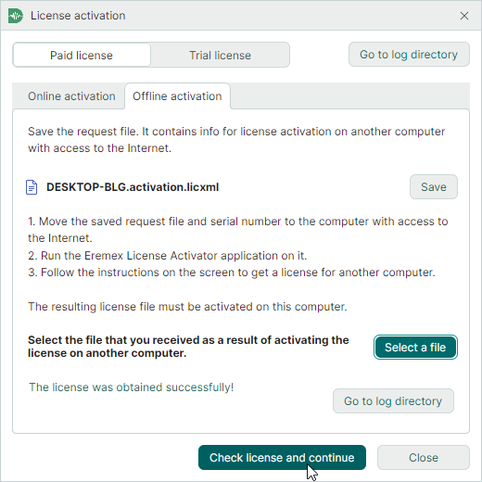Click the Run Eremex License Activator step
This screenshot has width=482, height=482.
click(x=167, y=256)
